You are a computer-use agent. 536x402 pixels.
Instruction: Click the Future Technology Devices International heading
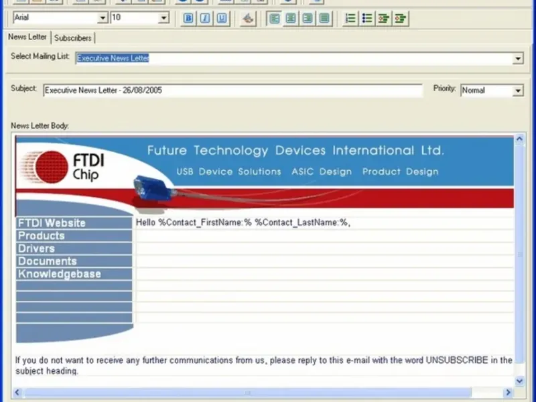(x=295, y=150)
